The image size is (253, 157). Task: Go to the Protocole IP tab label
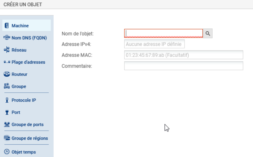[x=24, y=100]
